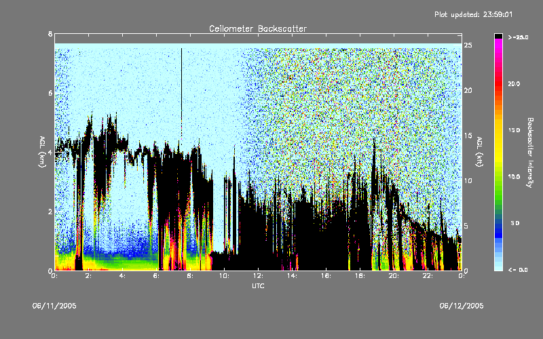Image resolution: width=543 pixels, height=339 pixels.
Task: Click the left y-axis tick label 4
Action: tap(50, 153)
